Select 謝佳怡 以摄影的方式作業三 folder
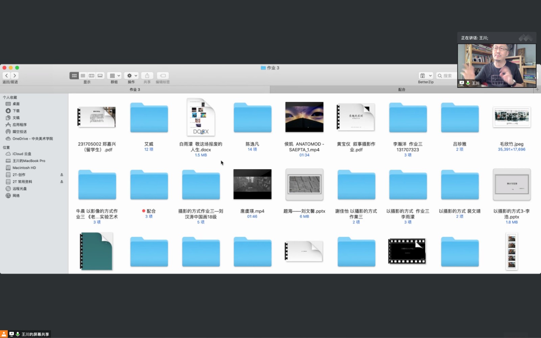The width and height of the screenshot is (541, 338). coord(356,185)
